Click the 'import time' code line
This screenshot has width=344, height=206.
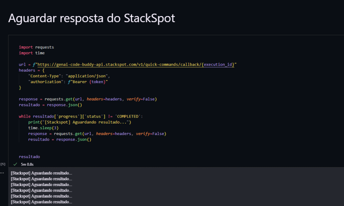(32, 53)
